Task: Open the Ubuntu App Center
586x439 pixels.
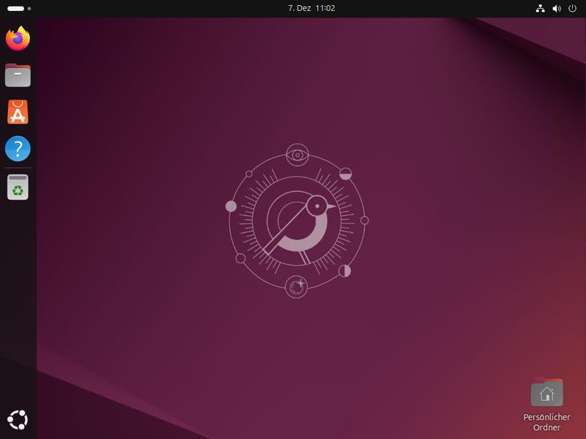Action: pos(18,112)
